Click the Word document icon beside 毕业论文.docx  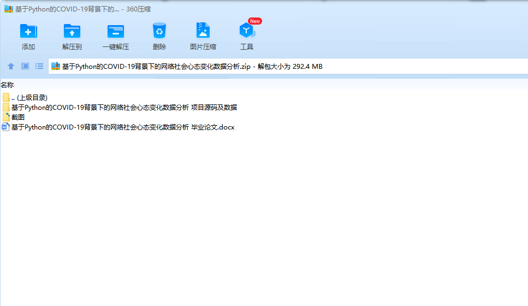coord(5,127)
